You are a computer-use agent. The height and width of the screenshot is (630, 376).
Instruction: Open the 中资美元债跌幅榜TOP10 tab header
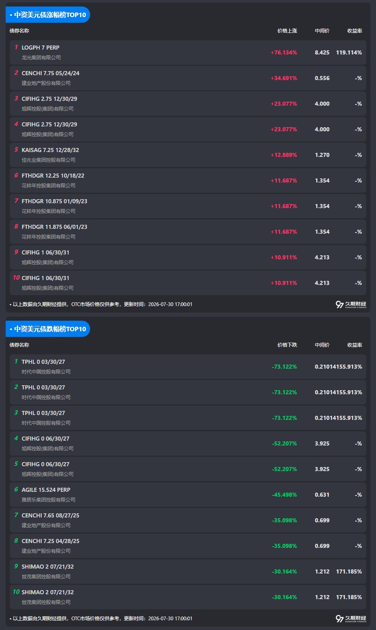pyautogui.click(x=48, y=329)
